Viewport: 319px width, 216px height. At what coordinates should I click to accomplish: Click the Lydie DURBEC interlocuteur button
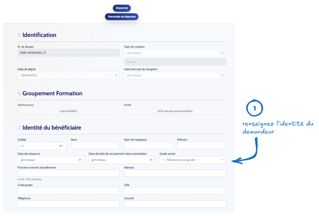[69, 111]
